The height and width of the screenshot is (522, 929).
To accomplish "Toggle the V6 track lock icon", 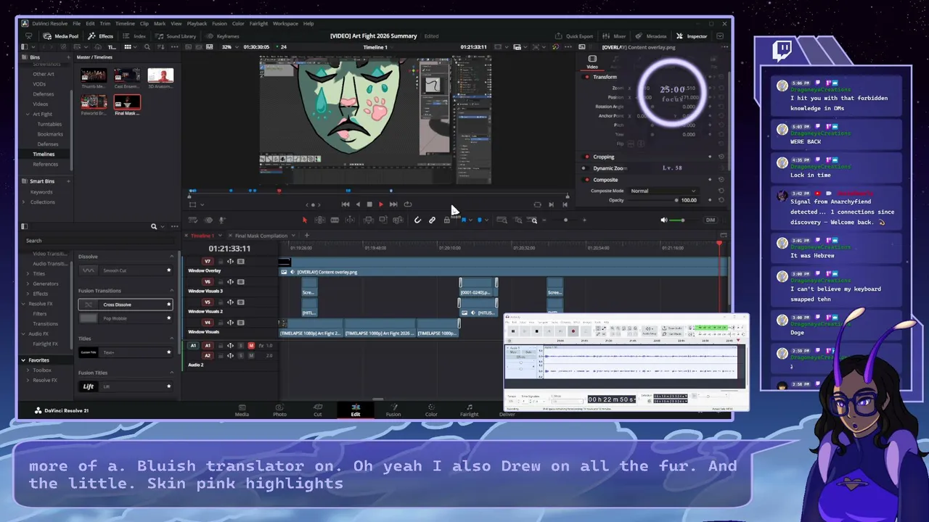I will pos(221,281).
